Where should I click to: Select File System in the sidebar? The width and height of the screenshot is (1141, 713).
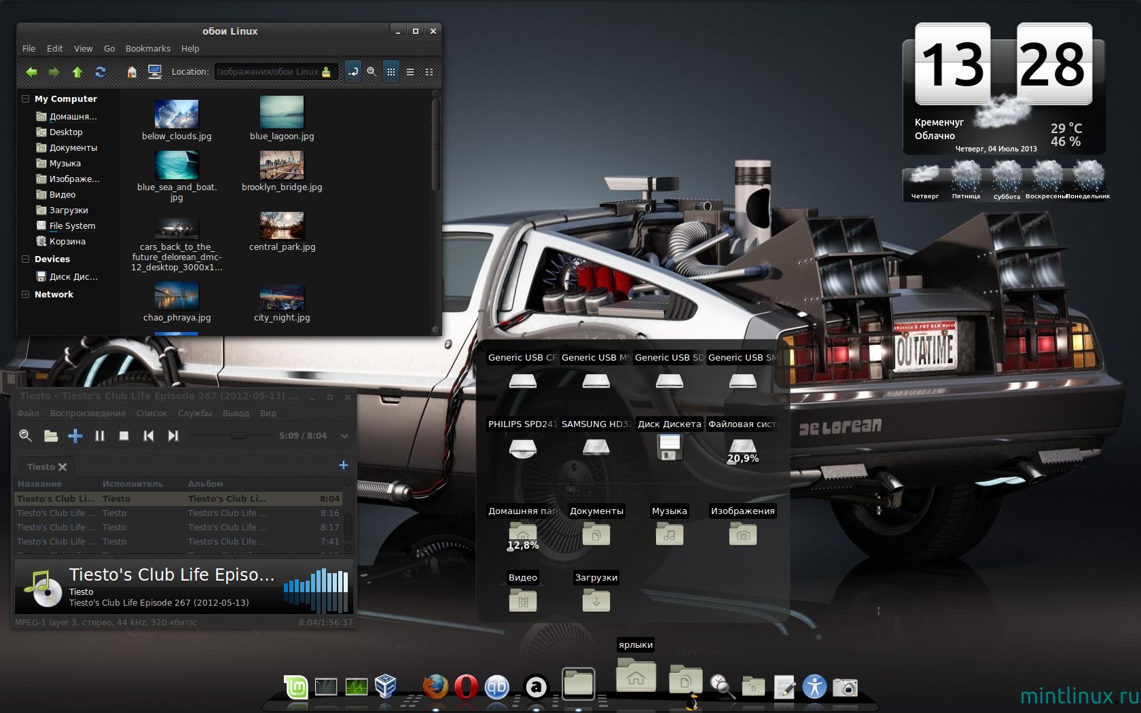pyautogui.click(x=72, y=226)
